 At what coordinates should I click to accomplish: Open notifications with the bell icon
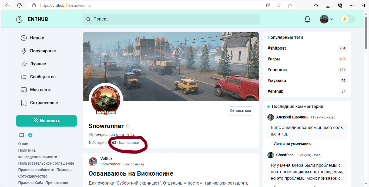[x=307, y=19]
